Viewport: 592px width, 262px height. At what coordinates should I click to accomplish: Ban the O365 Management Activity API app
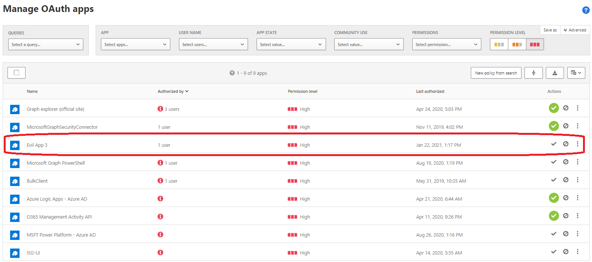click(566, 216)
